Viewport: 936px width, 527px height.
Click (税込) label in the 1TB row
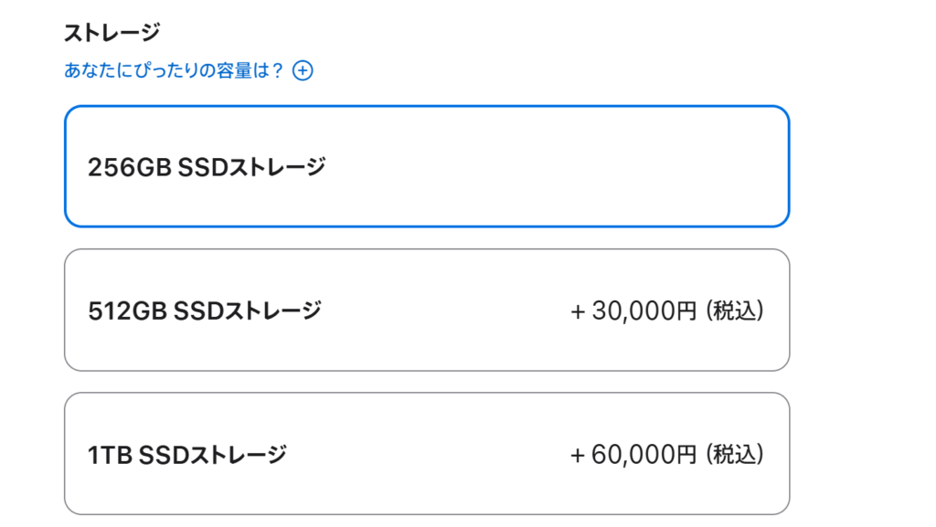(734, 454)
